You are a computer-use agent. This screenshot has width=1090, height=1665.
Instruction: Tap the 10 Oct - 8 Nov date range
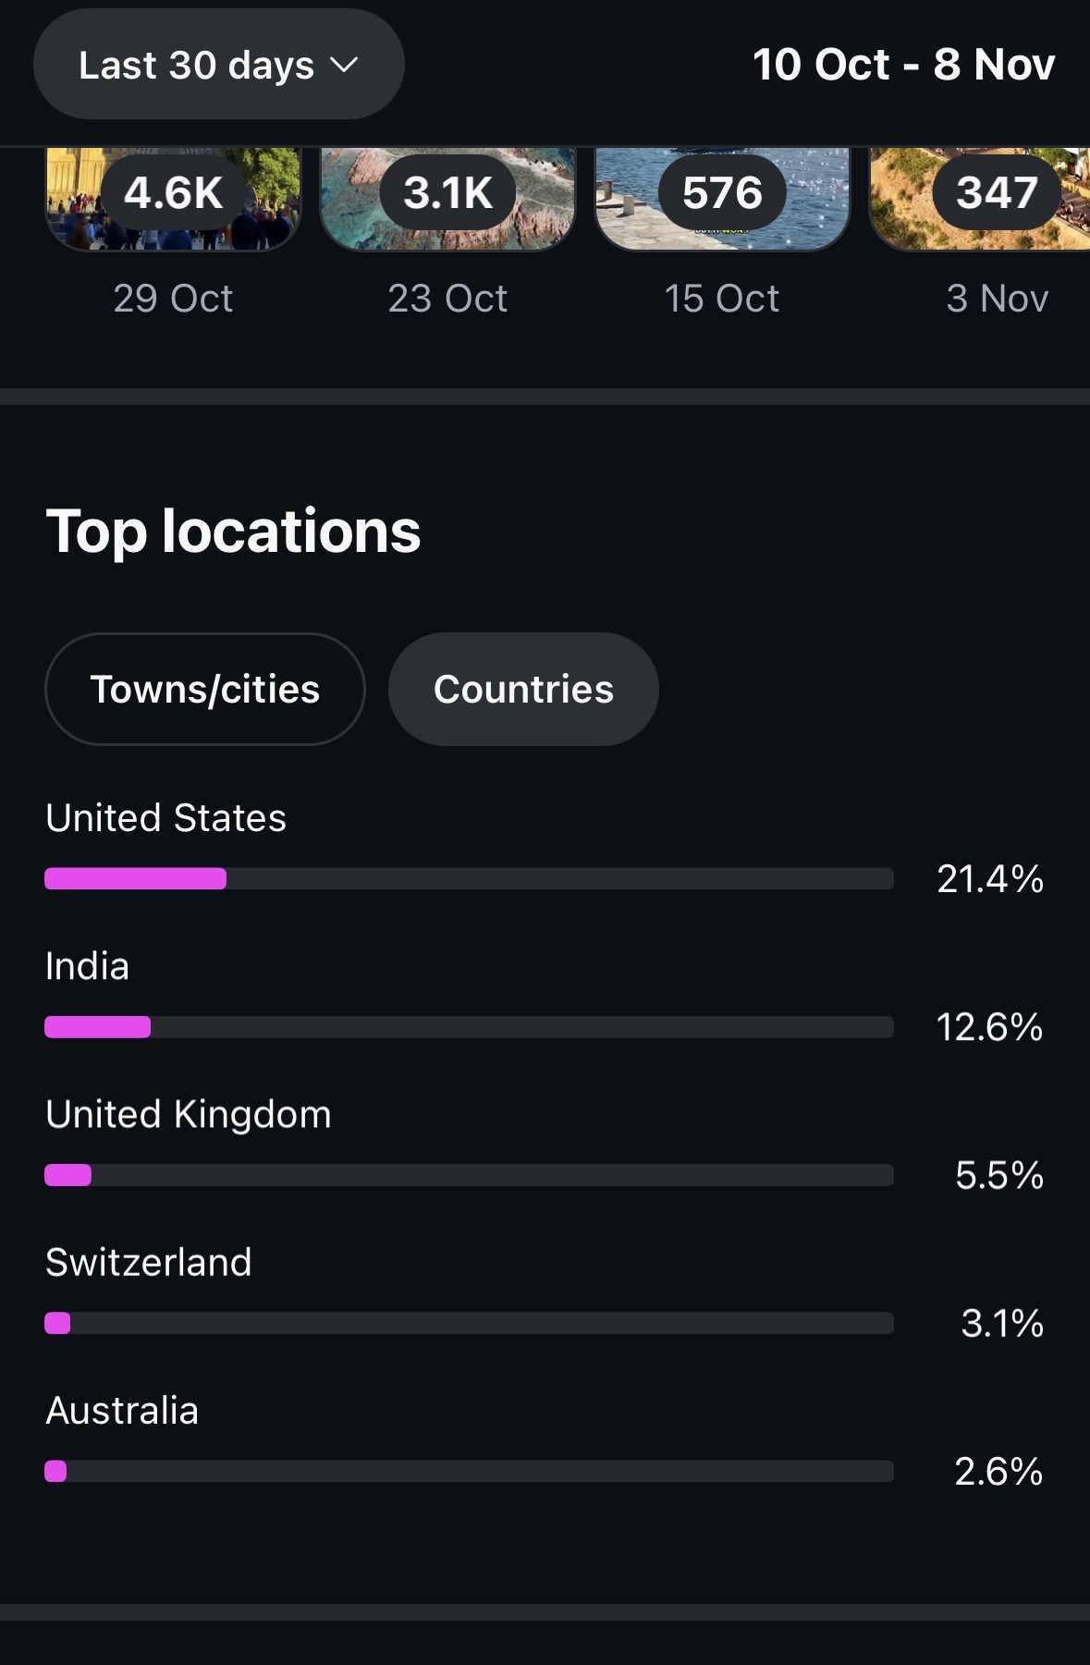tap(902, 65)
